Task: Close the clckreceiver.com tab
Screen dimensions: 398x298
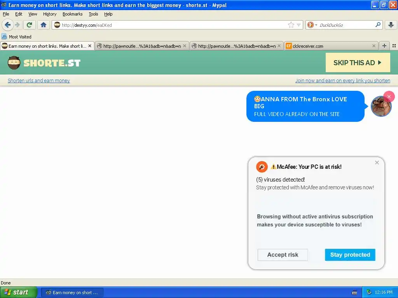Action: click(374, 46)
